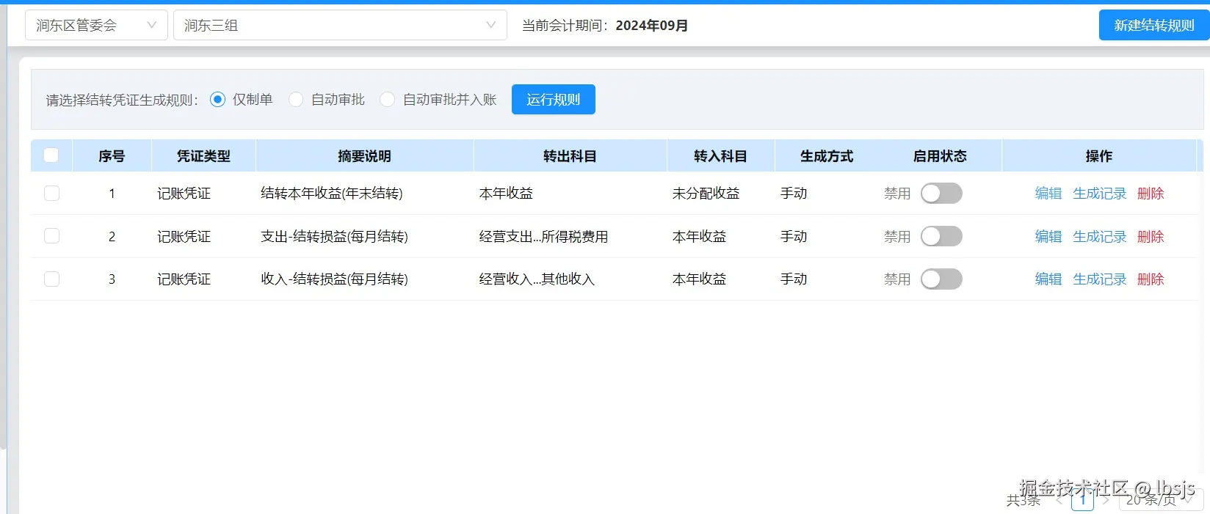Toggle the enable switch for 收入-结转损益(每月结转)
The height and width of the screenshot is (514, 1210).
[941, 279]
